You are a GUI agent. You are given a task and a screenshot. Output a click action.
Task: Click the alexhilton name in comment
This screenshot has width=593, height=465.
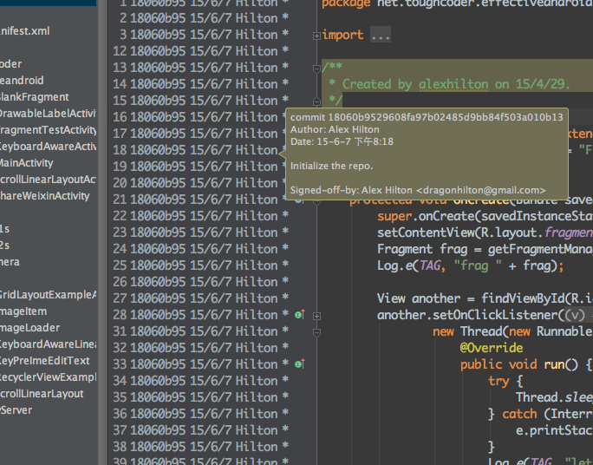tap(453, 84)
